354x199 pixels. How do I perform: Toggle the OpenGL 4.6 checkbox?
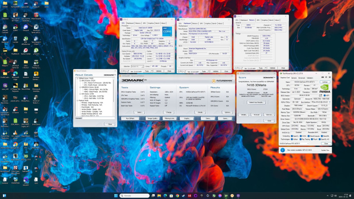(x=319, y=139)
